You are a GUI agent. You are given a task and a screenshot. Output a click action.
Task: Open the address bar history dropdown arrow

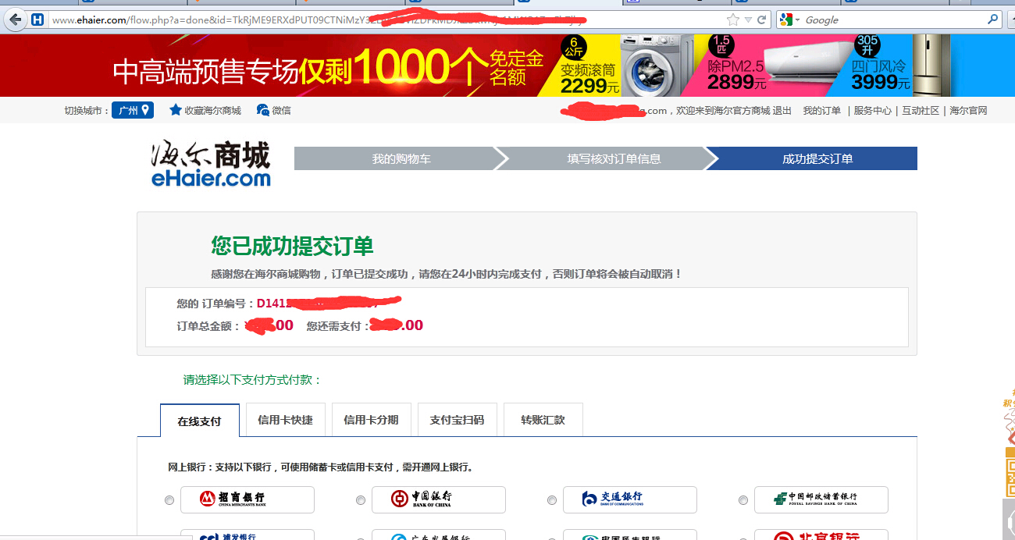click(748, 20)
